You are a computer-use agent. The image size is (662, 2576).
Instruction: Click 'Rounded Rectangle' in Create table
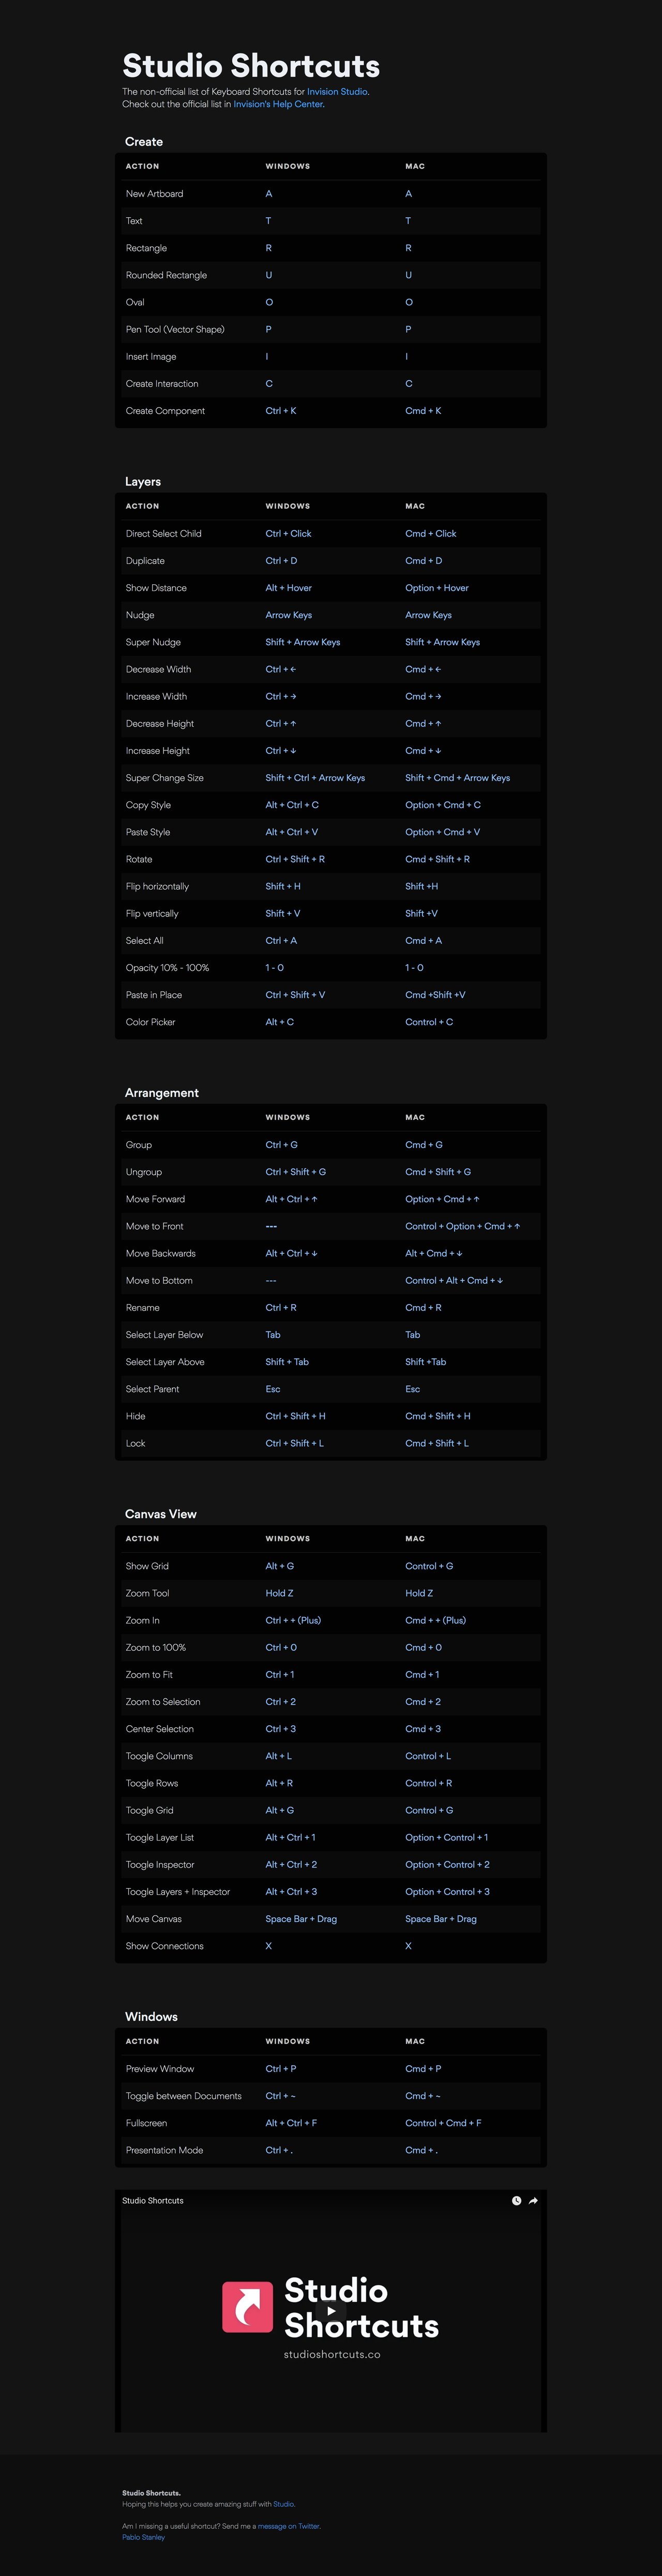click(x=167, y=275)
